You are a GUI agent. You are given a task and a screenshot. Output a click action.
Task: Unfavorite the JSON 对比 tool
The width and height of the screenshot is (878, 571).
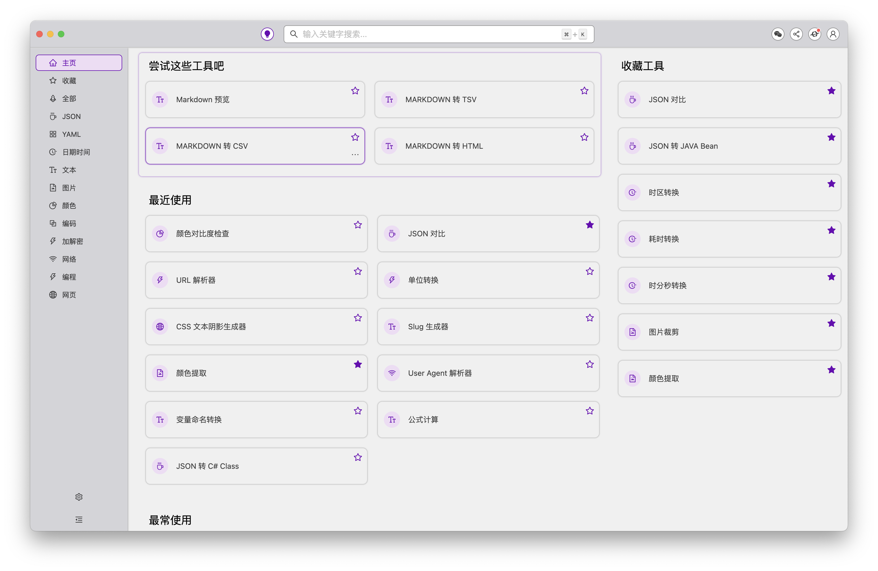[x=590, y=224]
